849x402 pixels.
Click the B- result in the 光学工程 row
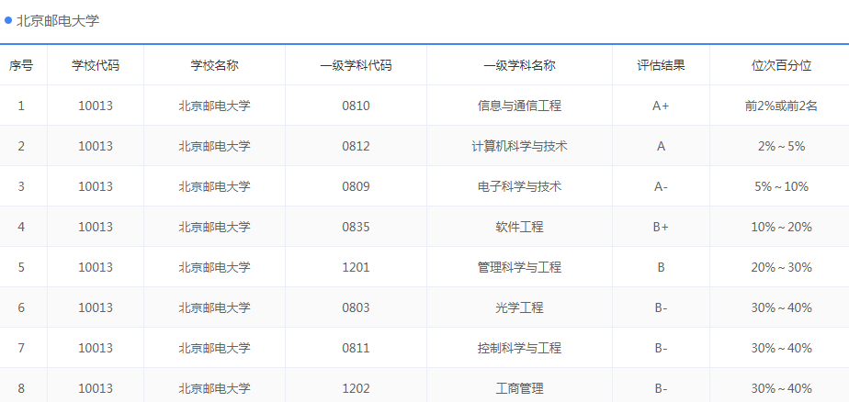661,307
